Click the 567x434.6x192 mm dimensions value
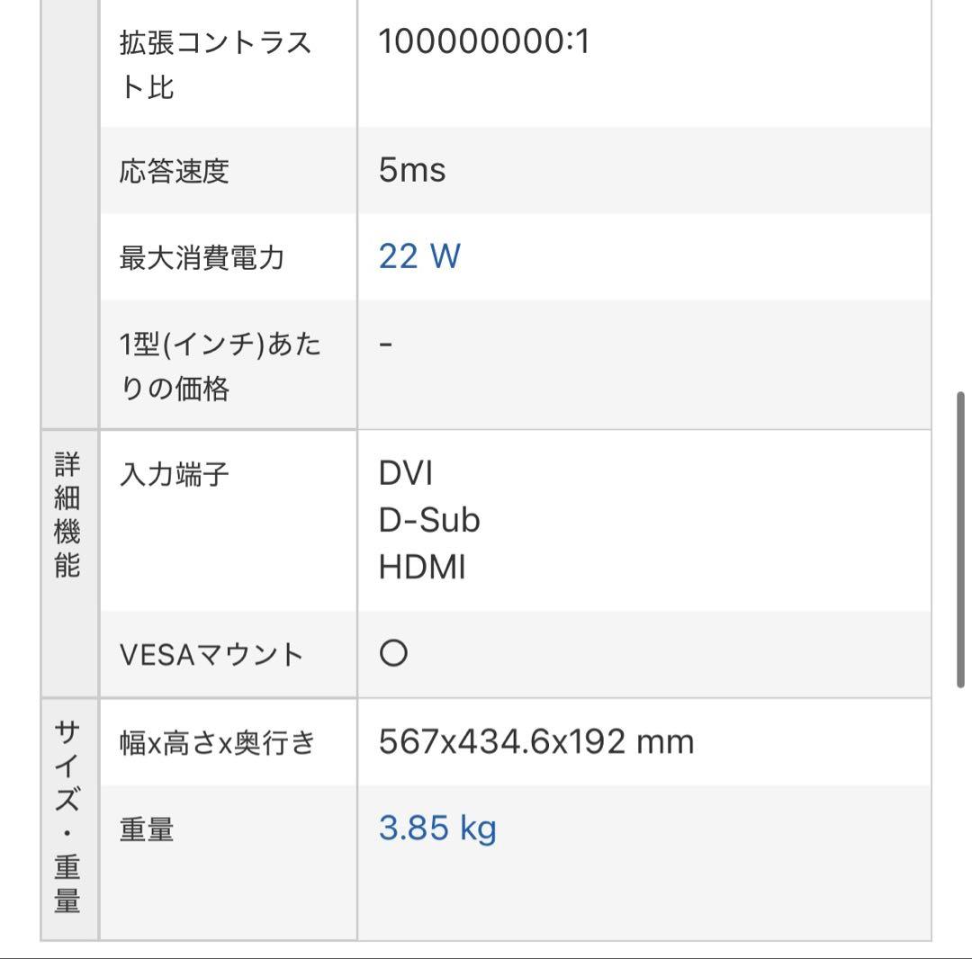 (536, 741)
